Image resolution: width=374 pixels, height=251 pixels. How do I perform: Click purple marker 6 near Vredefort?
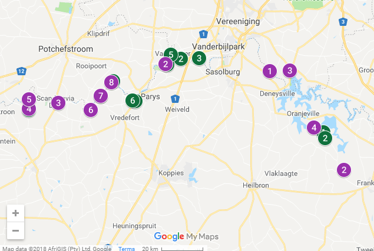[91, 110]
